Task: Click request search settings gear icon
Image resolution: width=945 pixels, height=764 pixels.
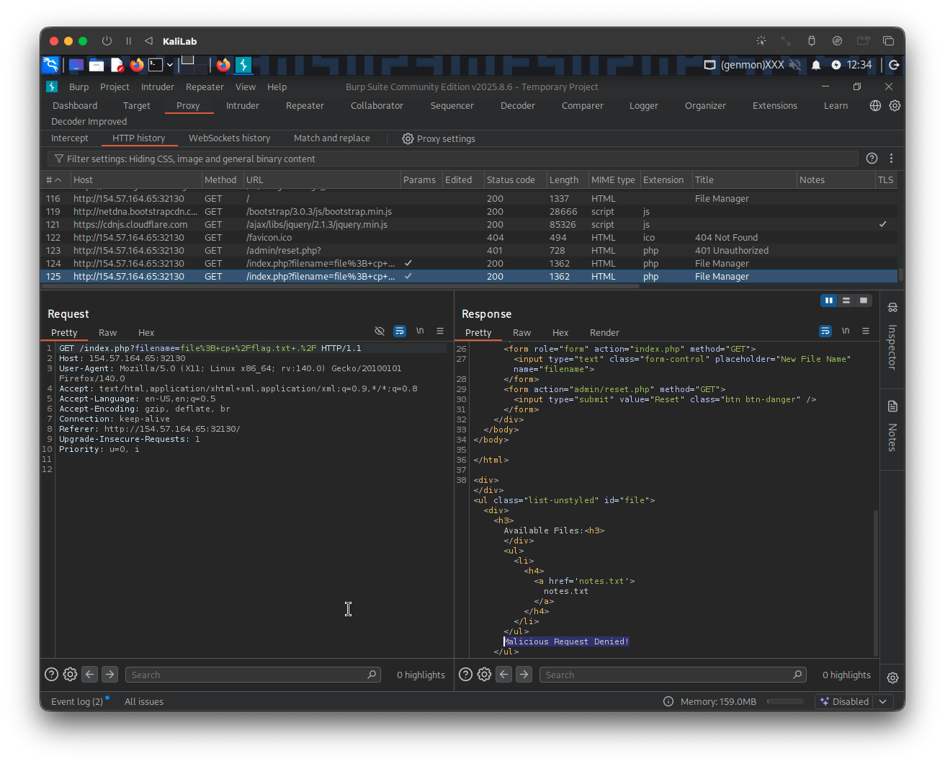Action: 70,675
